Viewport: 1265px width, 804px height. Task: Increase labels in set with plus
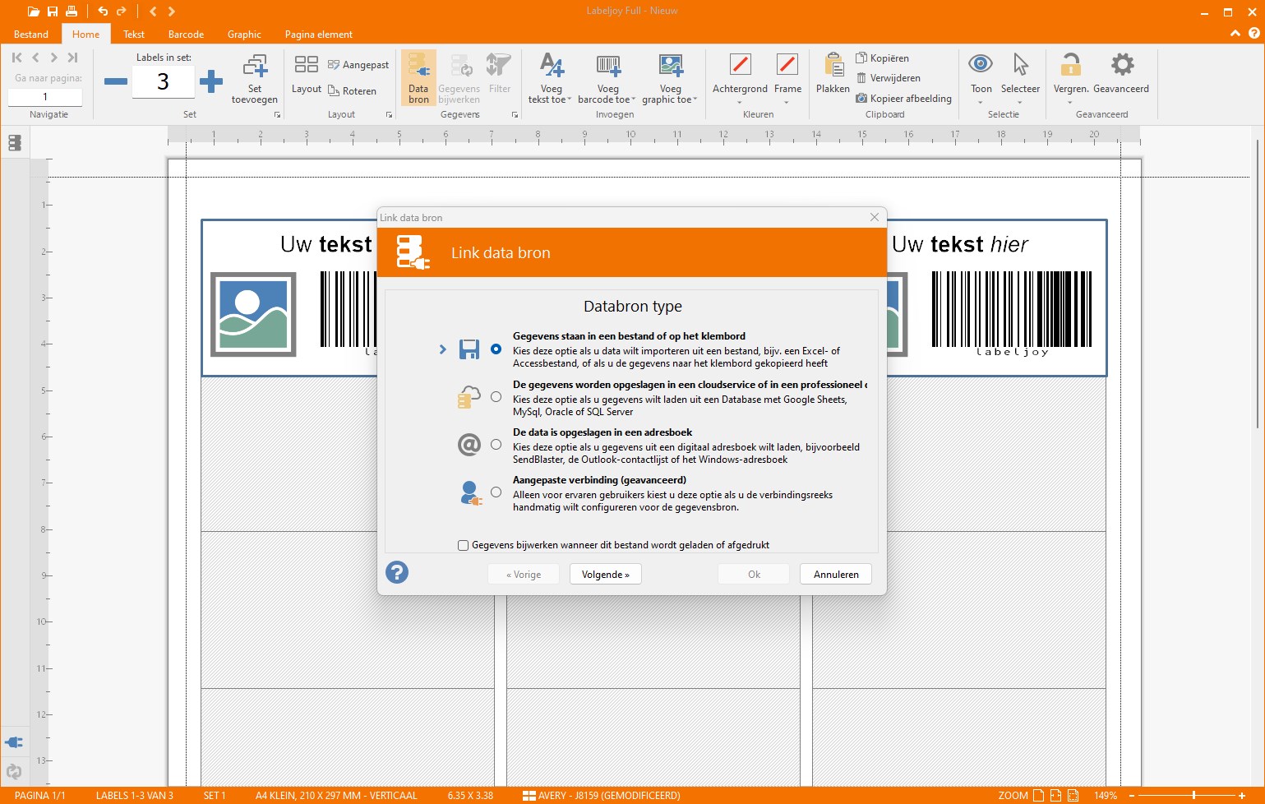tap(211, 81)
